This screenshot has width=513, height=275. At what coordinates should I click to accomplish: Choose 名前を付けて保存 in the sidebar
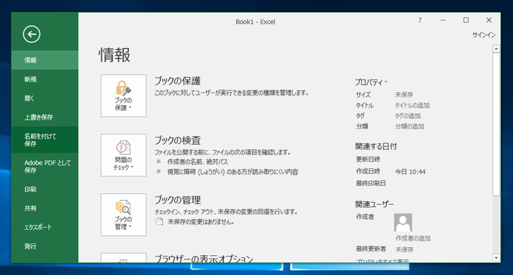click(x=45, y=140)
